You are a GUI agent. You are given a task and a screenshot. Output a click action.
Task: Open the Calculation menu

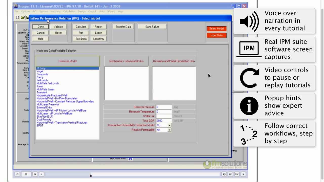69,11
